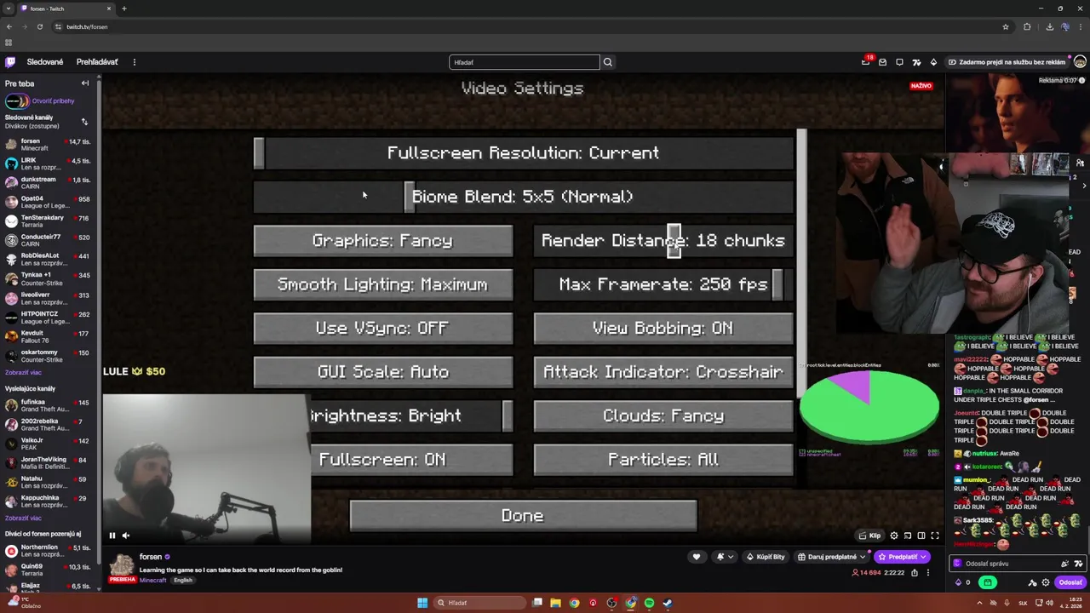The height and width of the screenshot is (613, 1090).
Task: Open Sledované tab in top nav
Action: 45,62
